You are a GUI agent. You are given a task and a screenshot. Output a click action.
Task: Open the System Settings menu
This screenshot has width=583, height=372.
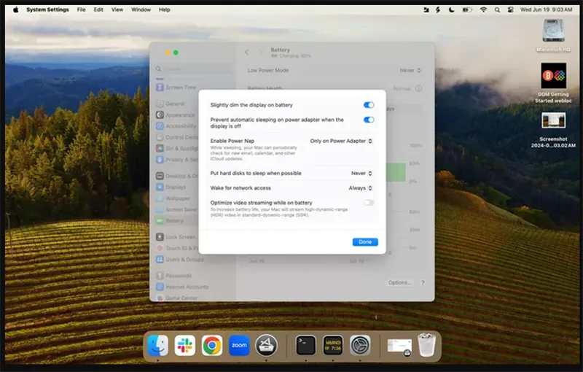point(47,9)
